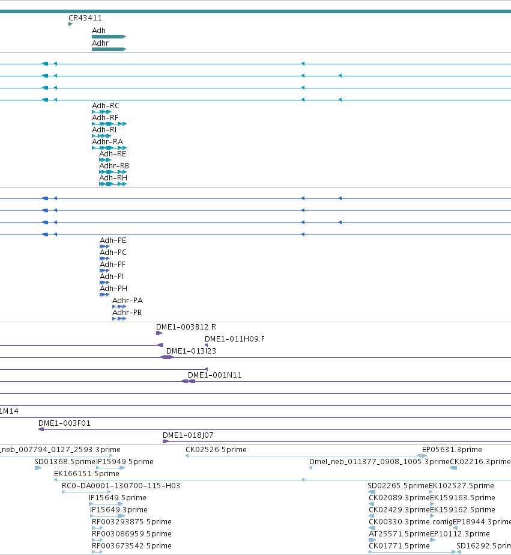Select the Adh-PF protein label
Viewport: 511px width, 555px height.
tap(112, 265)
